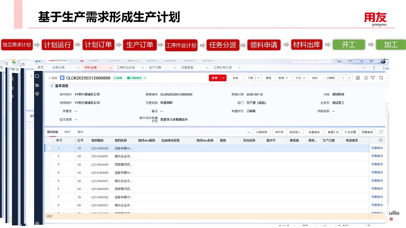The image size is (406, 228).
Task: Select the checkbox for row 3
Action: tap(49, 164)
